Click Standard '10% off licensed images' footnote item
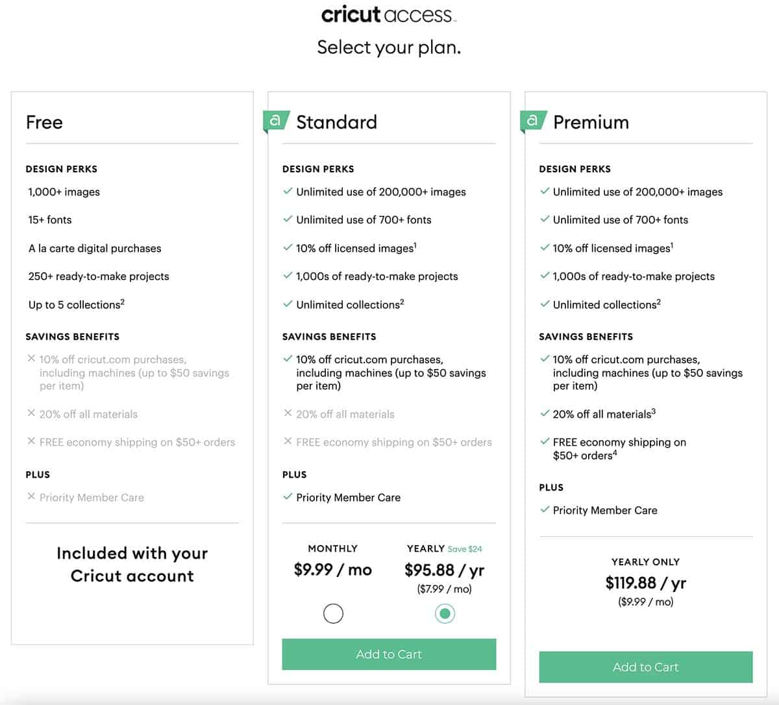Viewport: 779px width, 705px height. coord(356,248)
